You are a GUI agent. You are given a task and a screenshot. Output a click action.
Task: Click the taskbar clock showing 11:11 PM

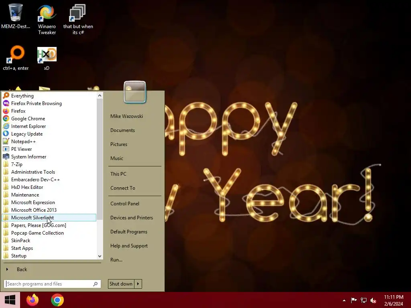[x=394, y=300]
